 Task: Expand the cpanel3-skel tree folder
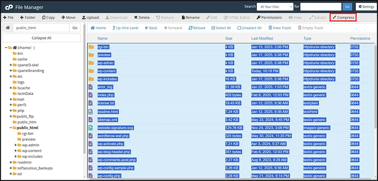tap(11, 65)
